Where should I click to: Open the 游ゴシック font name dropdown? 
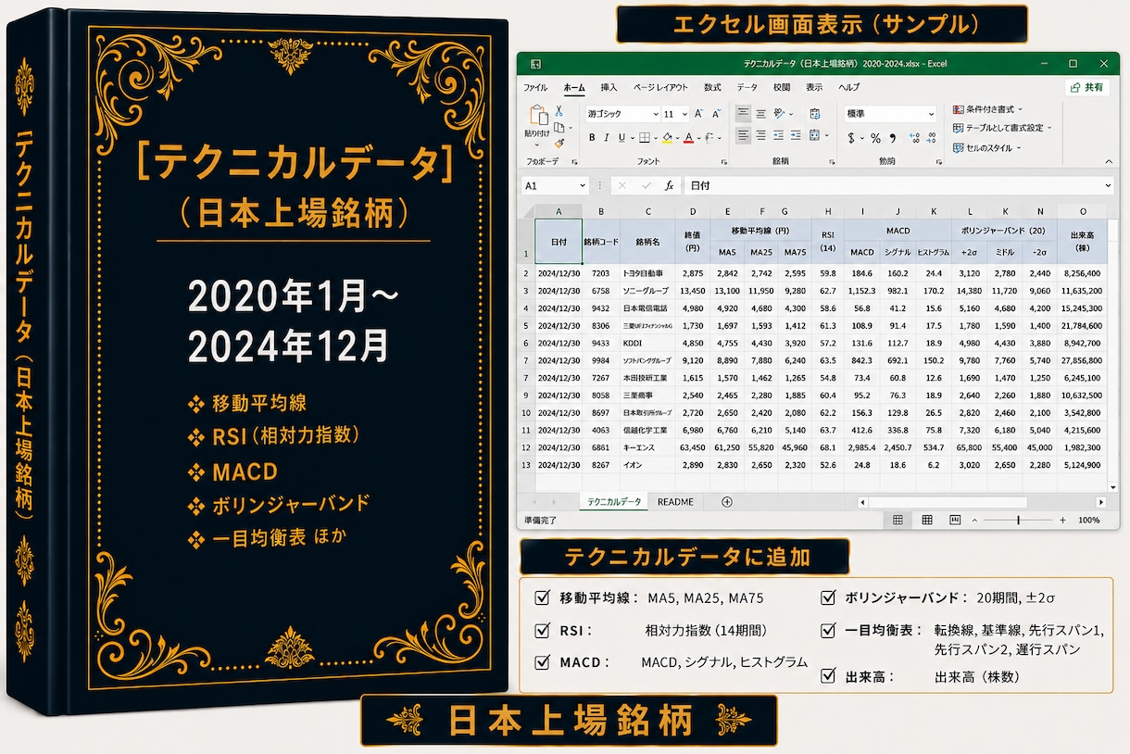point(654,114)
